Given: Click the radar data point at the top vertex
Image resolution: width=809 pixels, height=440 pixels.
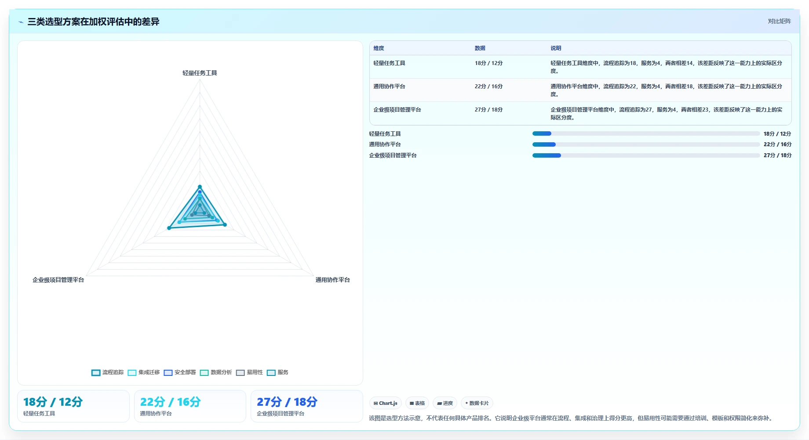Looking at the screenshot, I should point(200,187).
